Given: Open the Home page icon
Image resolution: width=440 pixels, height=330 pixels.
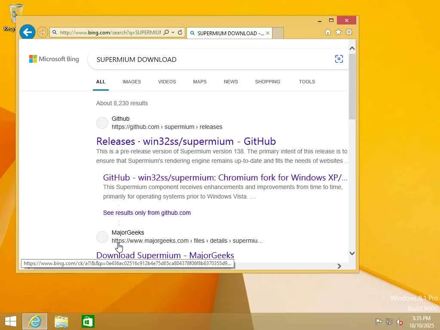Looking at the screenshot, I should tap(328, 32).
